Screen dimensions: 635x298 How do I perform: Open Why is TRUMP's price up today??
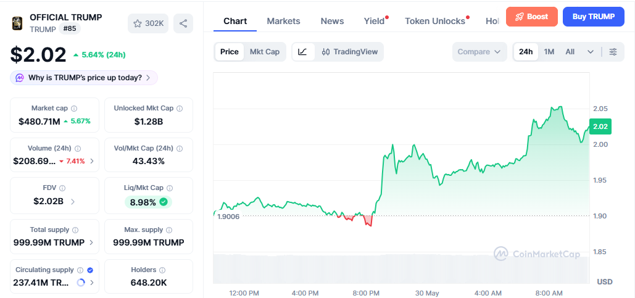pos(84,78)
